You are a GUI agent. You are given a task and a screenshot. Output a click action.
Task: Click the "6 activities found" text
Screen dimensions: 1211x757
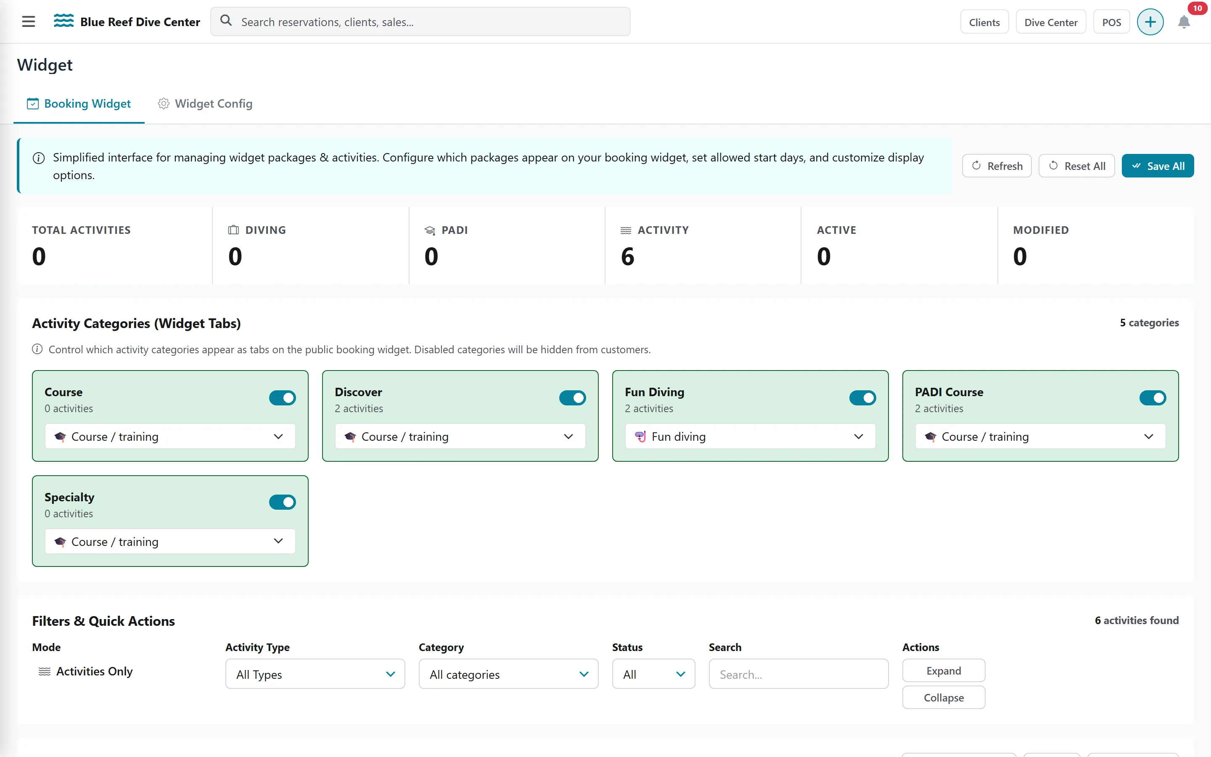(1137, 621)
